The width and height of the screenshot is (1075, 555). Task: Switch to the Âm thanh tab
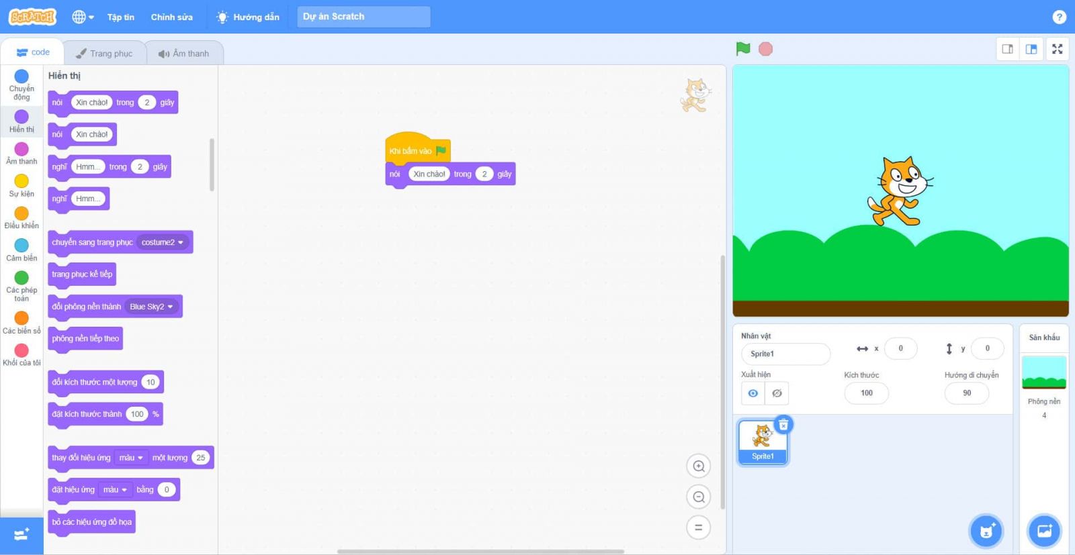click(x=183, y=53)
